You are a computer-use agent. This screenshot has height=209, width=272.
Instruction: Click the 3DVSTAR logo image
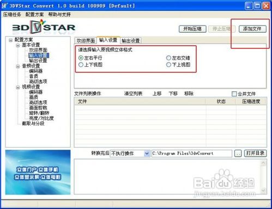(x=44, y=27)
